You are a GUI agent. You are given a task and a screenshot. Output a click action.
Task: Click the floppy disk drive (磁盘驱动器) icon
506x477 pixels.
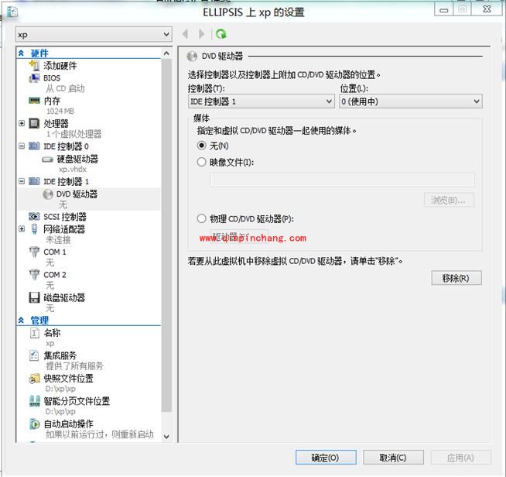34,297
